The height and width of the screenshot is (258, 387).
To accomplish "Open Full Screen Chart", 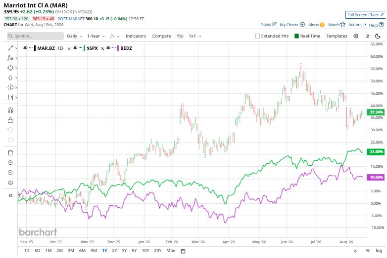I will click(x=366, y=15).
